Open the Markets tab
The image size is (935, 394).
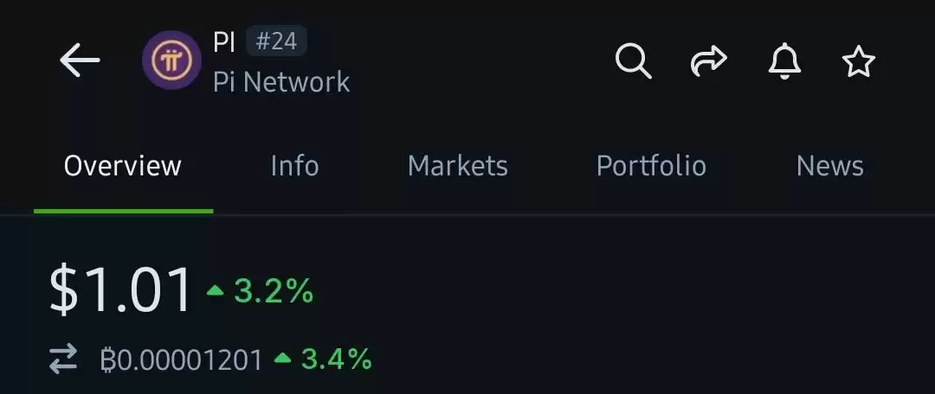pos(458,166)
